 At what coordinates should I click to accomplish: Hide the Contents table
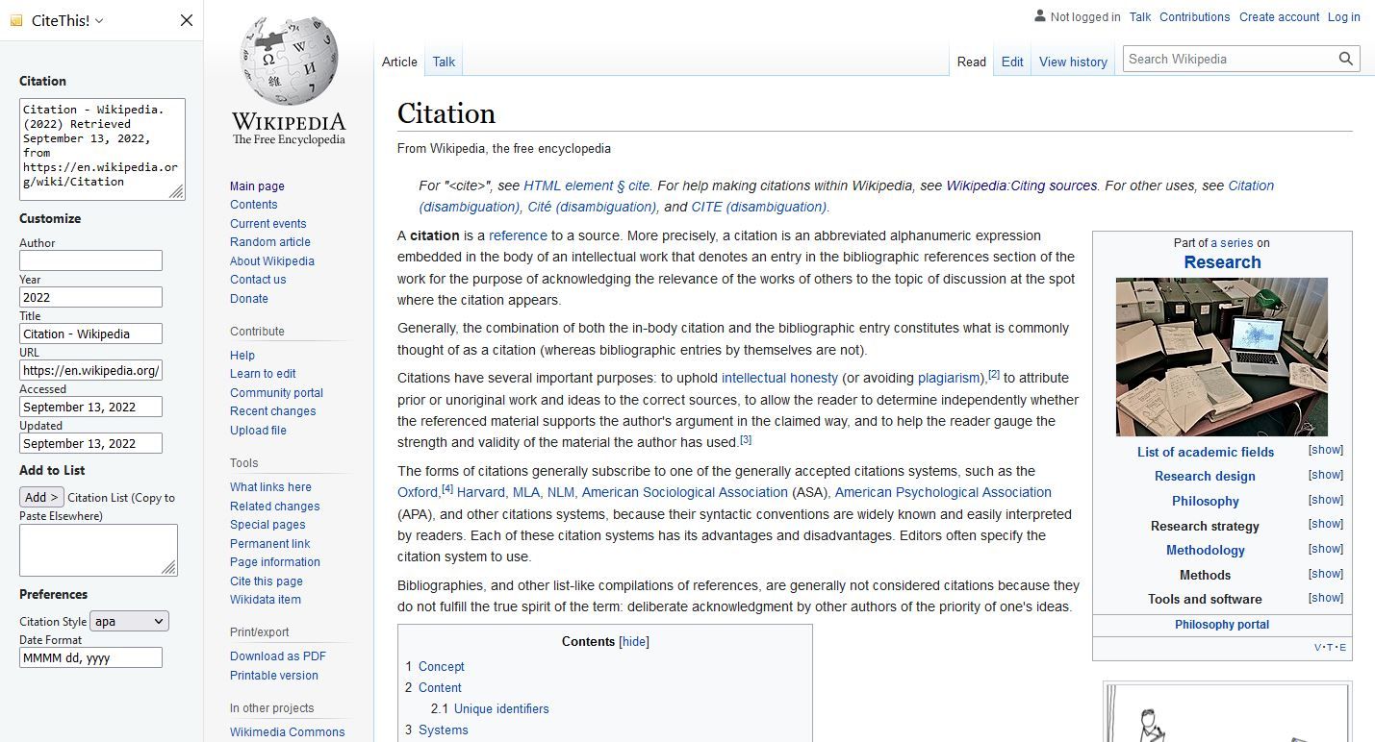(x=634, y=641)
